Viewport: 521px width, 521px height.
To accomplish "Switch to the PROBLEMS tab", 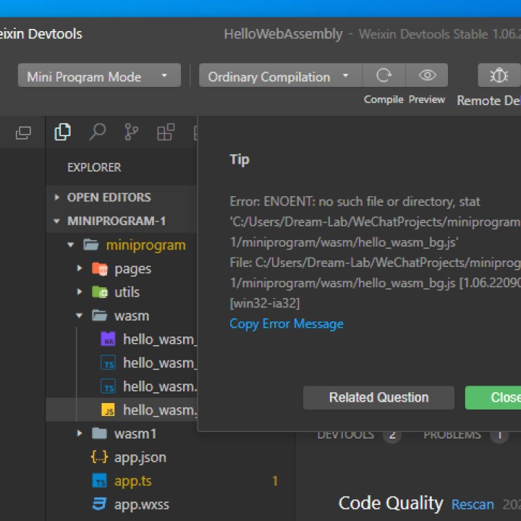I will pyautogui.click(x=452, y=436).
